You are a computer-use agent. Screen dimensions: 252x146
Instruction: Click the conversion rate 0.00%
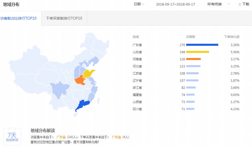tap(235, 95)
